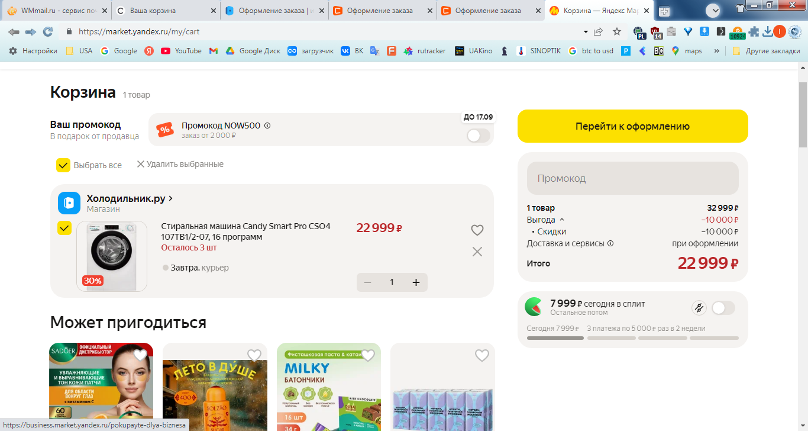Image resolution: width=808 pixels, height=431 pixels.
Task: Favorite the Лето в душе product heart
Action: pos(254,355)
